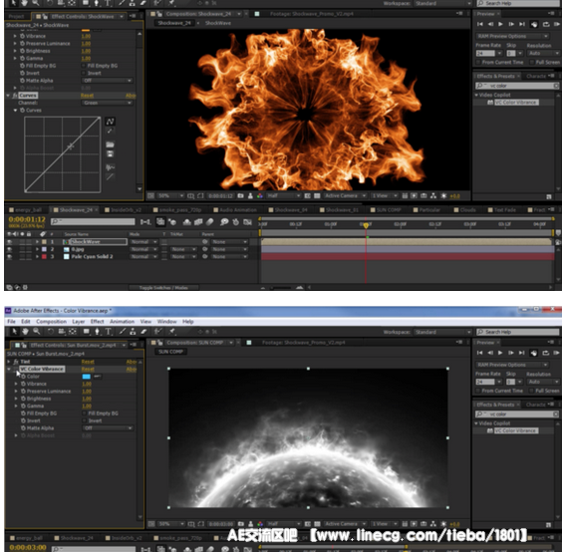The height and width of the screenshot is (552, 562).
Task: Expand the Pale Cyan Solid 2 layer
Action: (37, 257)
